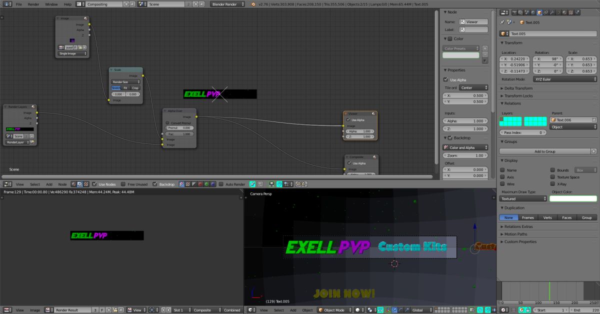The height and width of the screenshot is (314, 600).
Task: Open the World properties tab icon
Action: click(533, 12)
